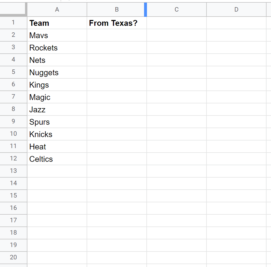271x267 pixels.
Task: Select the "Jazz" cell
Action: pyautogui.click(x=57, y=110)
